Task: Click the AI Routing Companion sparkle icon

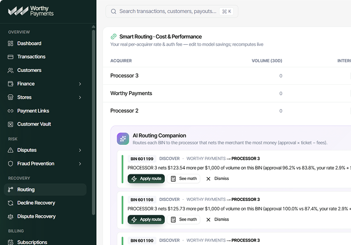Action: coord(123,139)
